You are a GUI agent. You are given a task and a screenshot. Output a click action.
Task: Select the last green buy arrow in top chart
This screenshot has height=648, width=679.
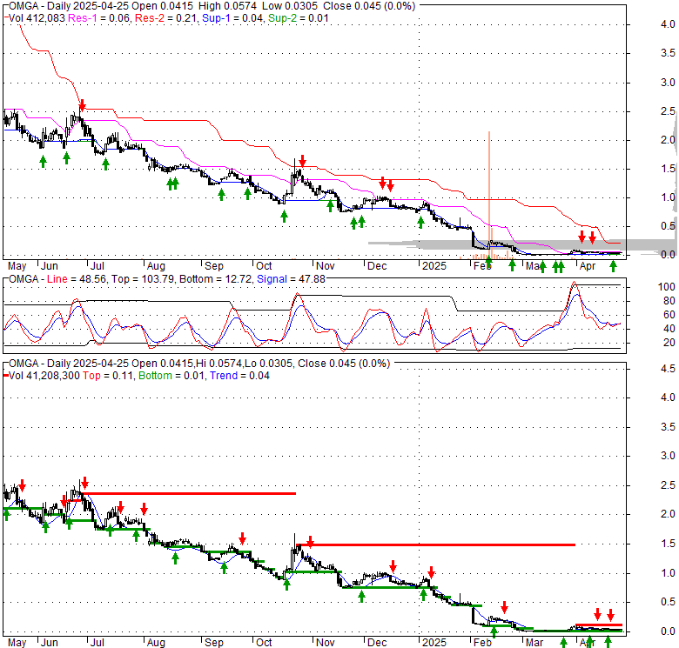point(613,264)
